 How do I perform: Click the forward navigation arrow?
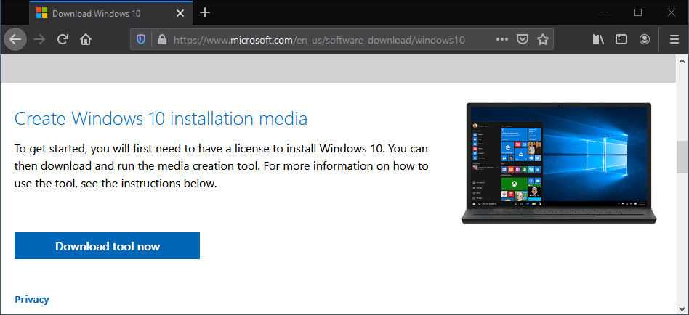click(39, 40)
